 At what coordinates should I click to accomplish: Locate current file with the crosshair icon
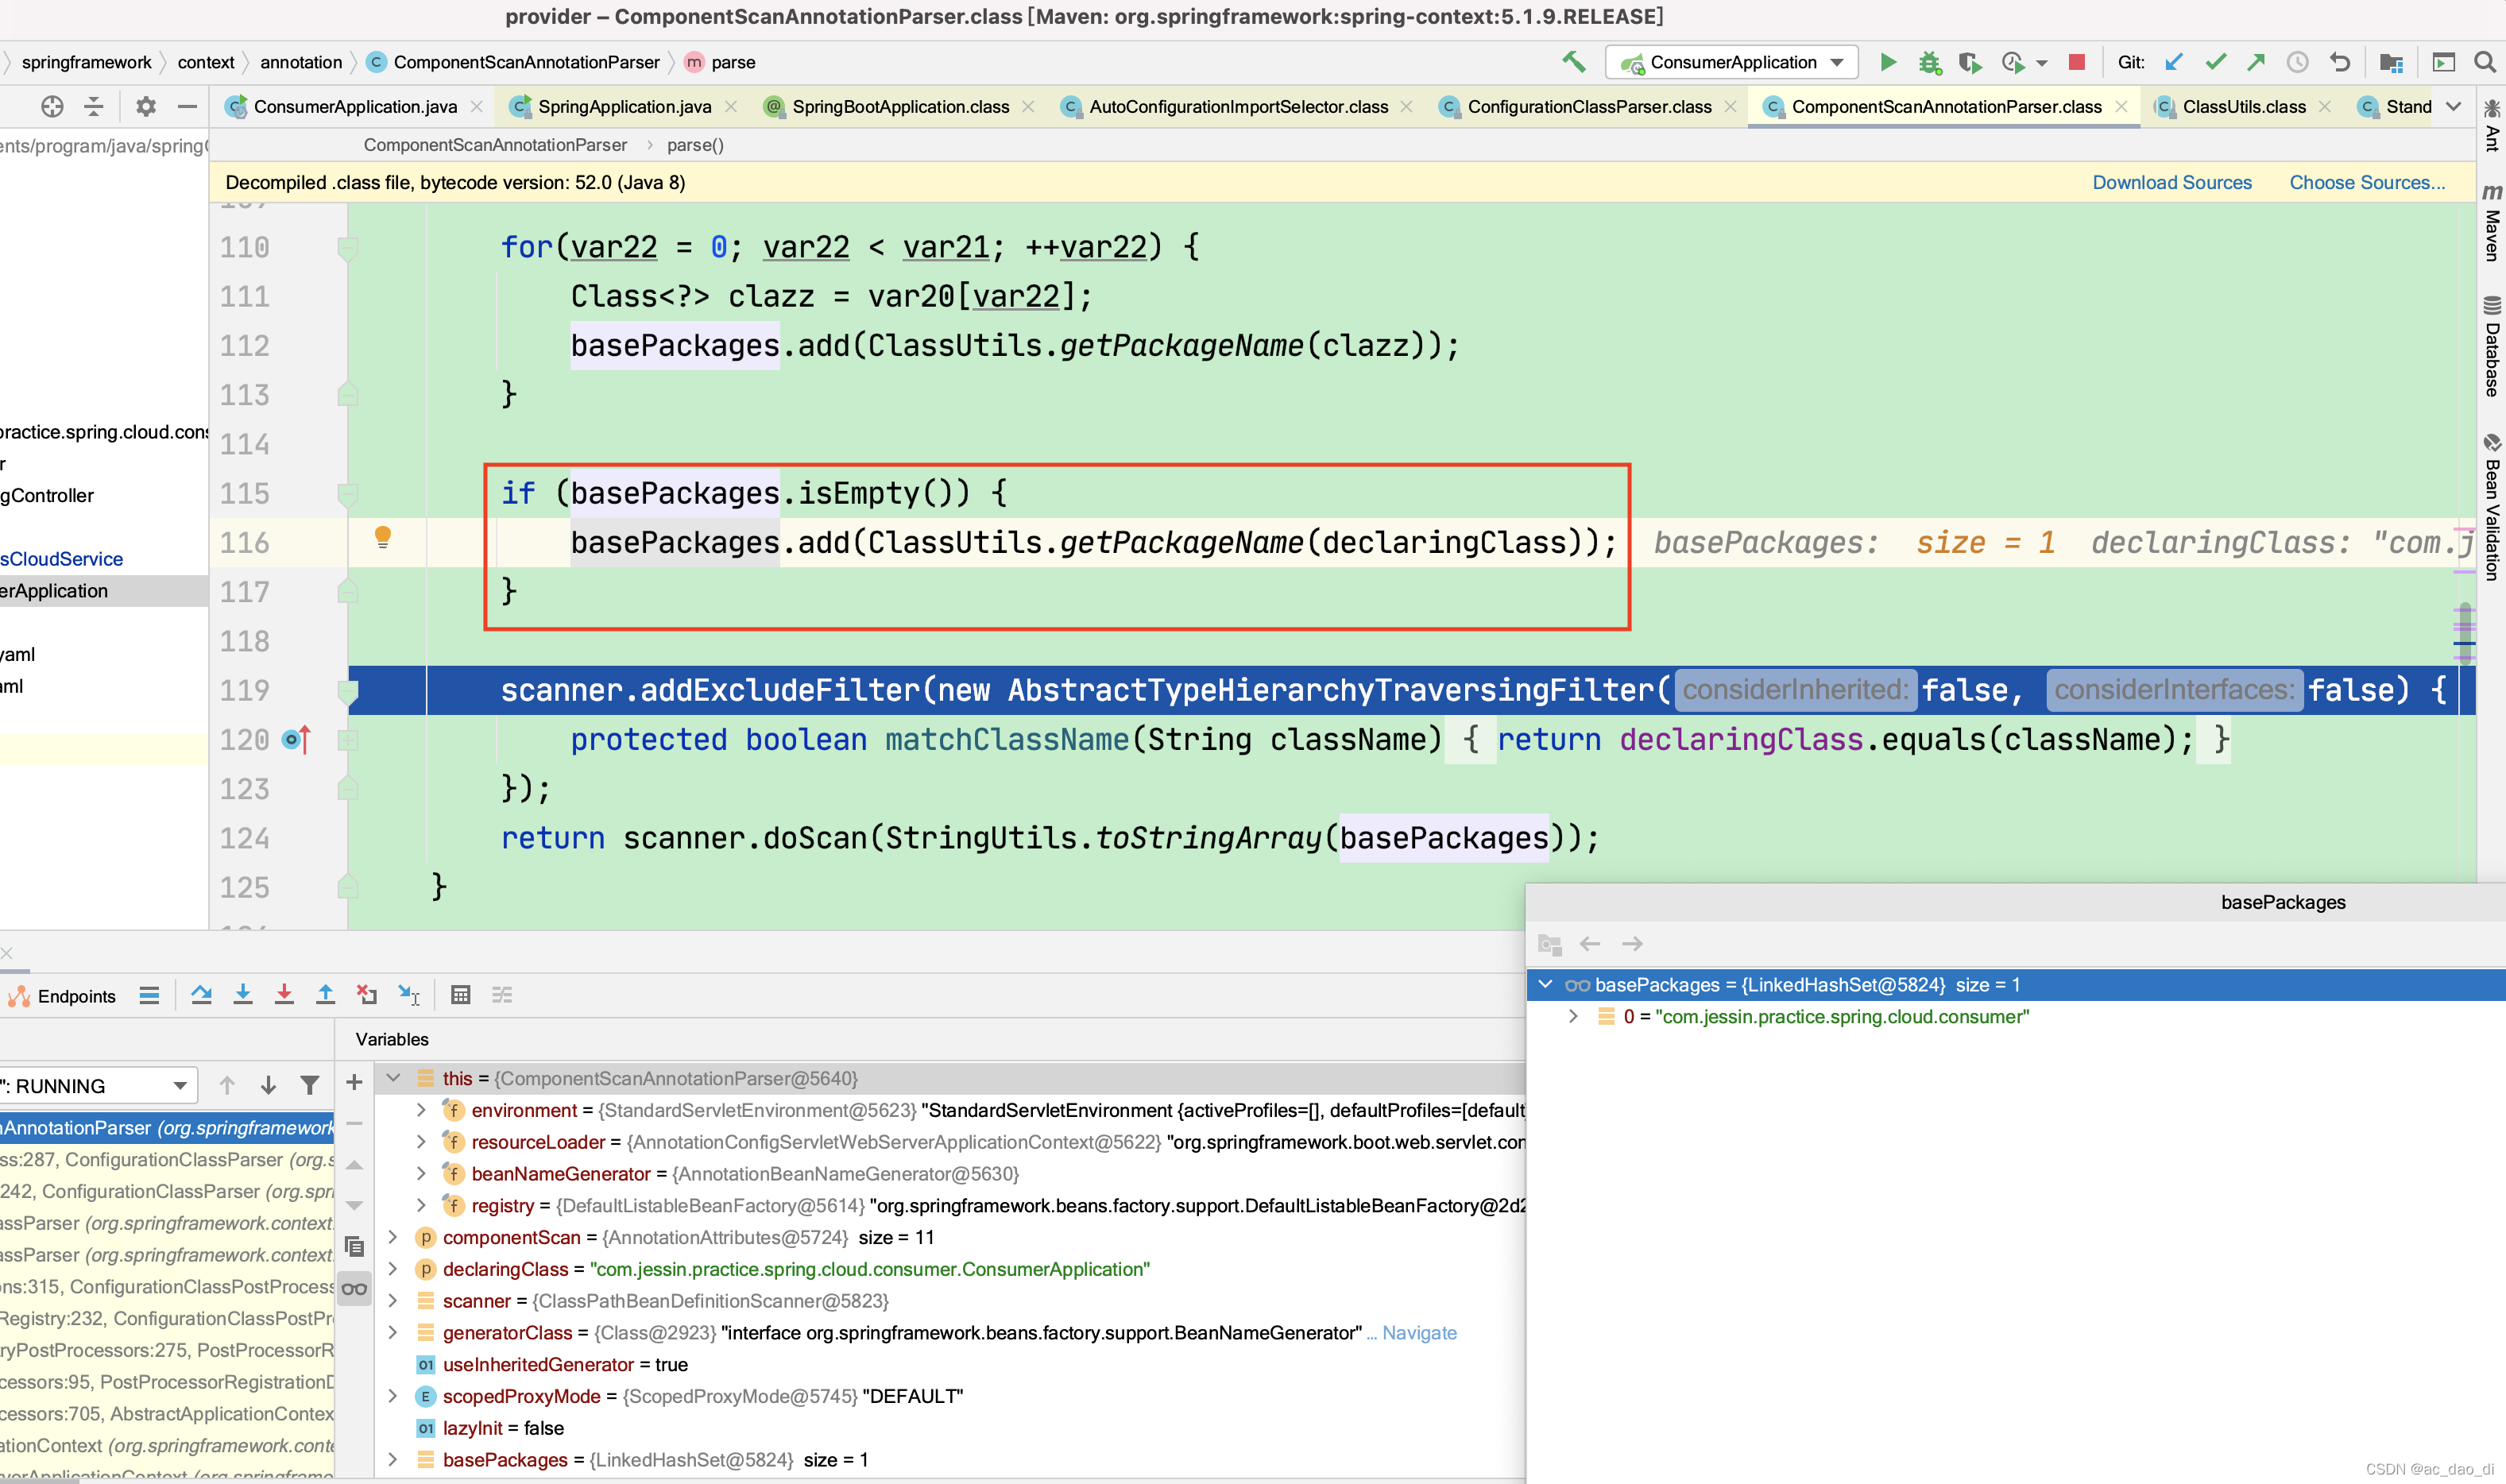[52, 106]
